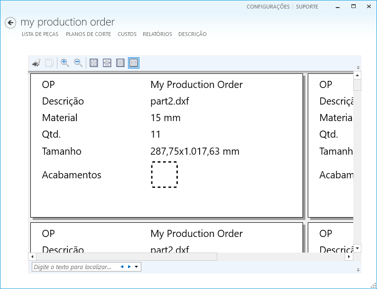Print the document with the printer icon
The height and width of the screenshot is (289, 377).
pyautogui.click(x=37, y=63)
